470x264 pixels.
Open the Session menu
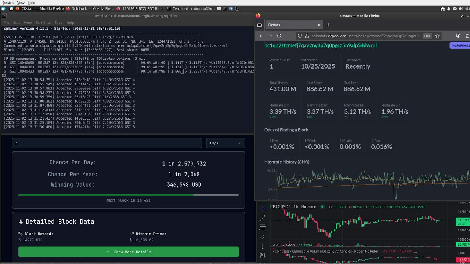click(8, 3)
